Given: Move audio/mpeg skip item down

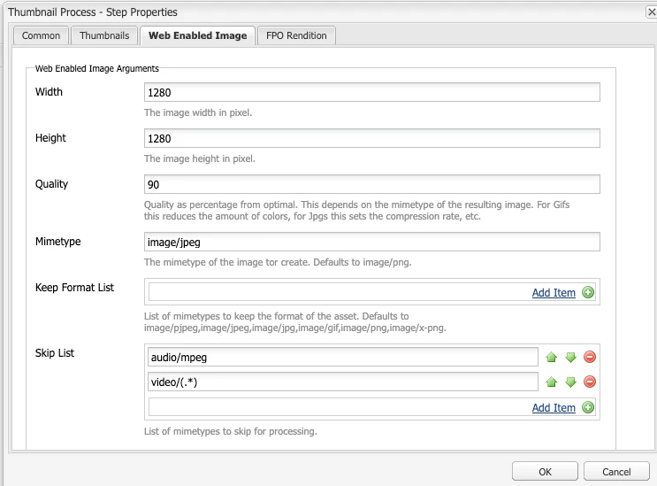Looking at the screenshot, I should point(570,358).
